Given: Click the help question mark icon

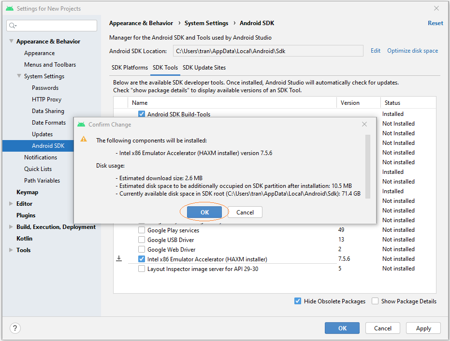Looking at the screenshot, I should pyautogui.click(x=15, y=328).
